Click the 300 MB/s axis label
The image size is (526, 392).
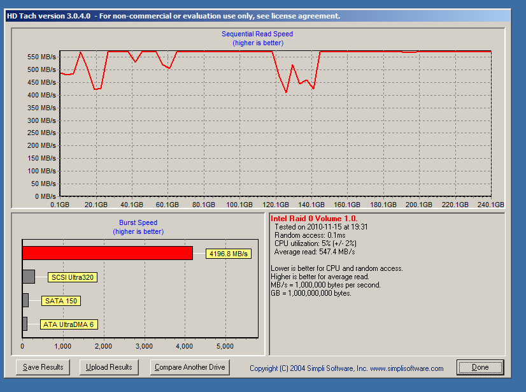(41, 120)
